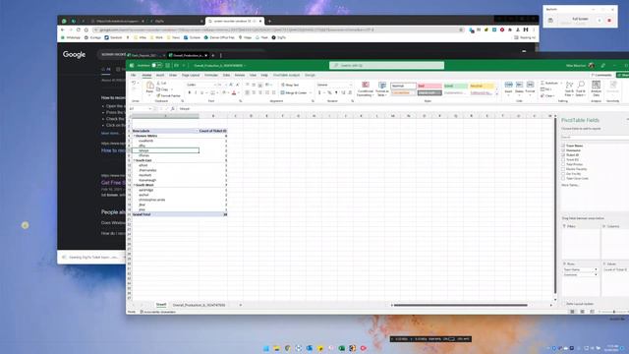The height and width of the screenshot is (354, 629).
Task: Click Merge & Center
Action: [295, 92]
